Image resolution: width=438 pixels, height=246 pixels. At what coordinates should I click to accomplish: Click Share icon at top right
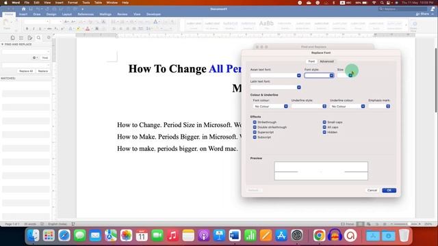(x=423, y=14)
